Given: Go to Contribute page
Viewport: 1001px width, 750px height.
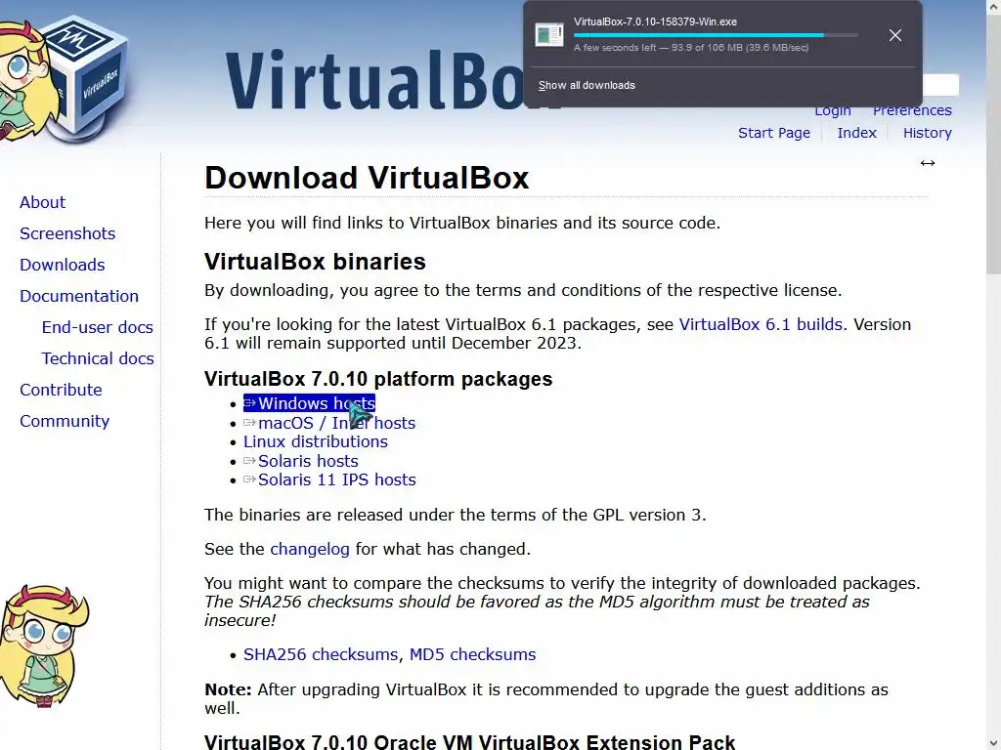Looking at the screenshot, I should click(61, 390).
